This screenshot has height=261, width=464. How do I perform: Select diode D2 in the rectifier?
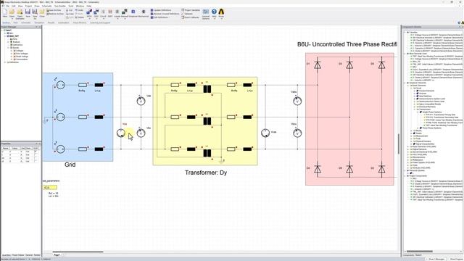point(382,170)
